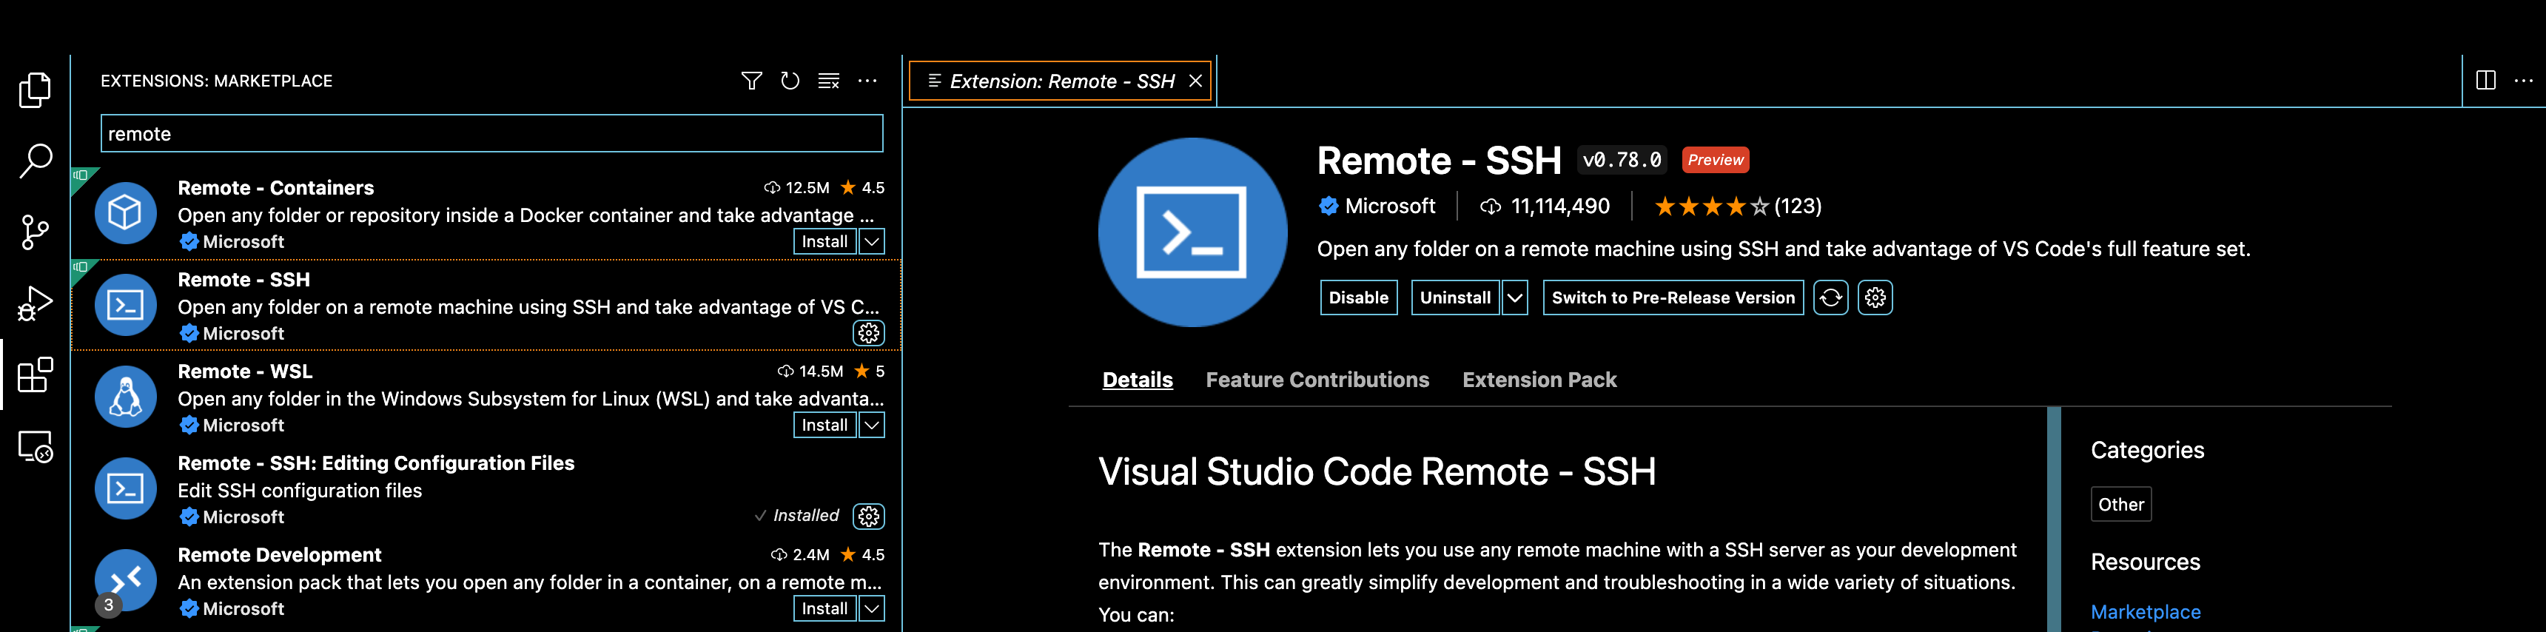
Task: Select the Remote Development extension title
Action: (x=279, y=555)
